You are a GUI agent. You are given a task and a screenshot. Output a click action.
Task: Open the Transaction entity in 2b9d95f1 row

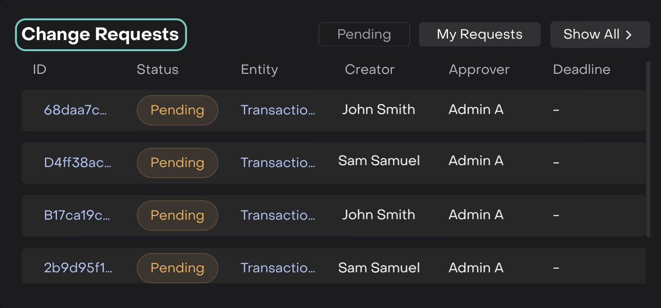278,268
